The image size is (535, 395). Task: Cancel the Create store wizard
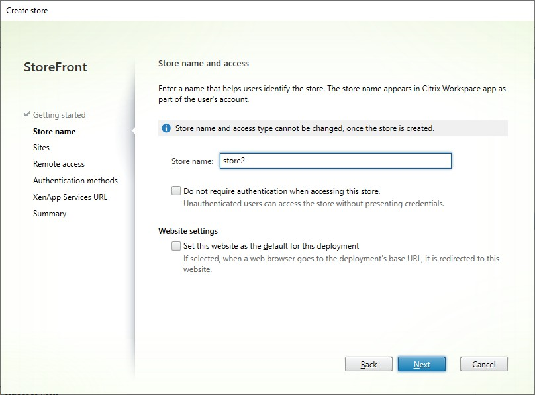[483, 364]
